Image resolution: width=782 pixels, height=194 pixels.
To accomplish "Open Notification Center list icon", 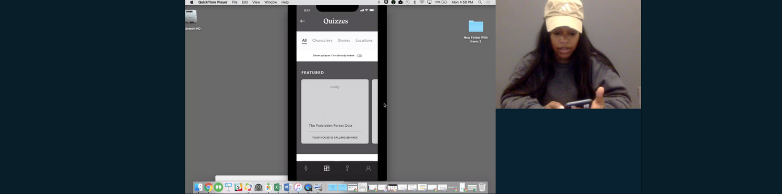I will click(x=488, y=2).
